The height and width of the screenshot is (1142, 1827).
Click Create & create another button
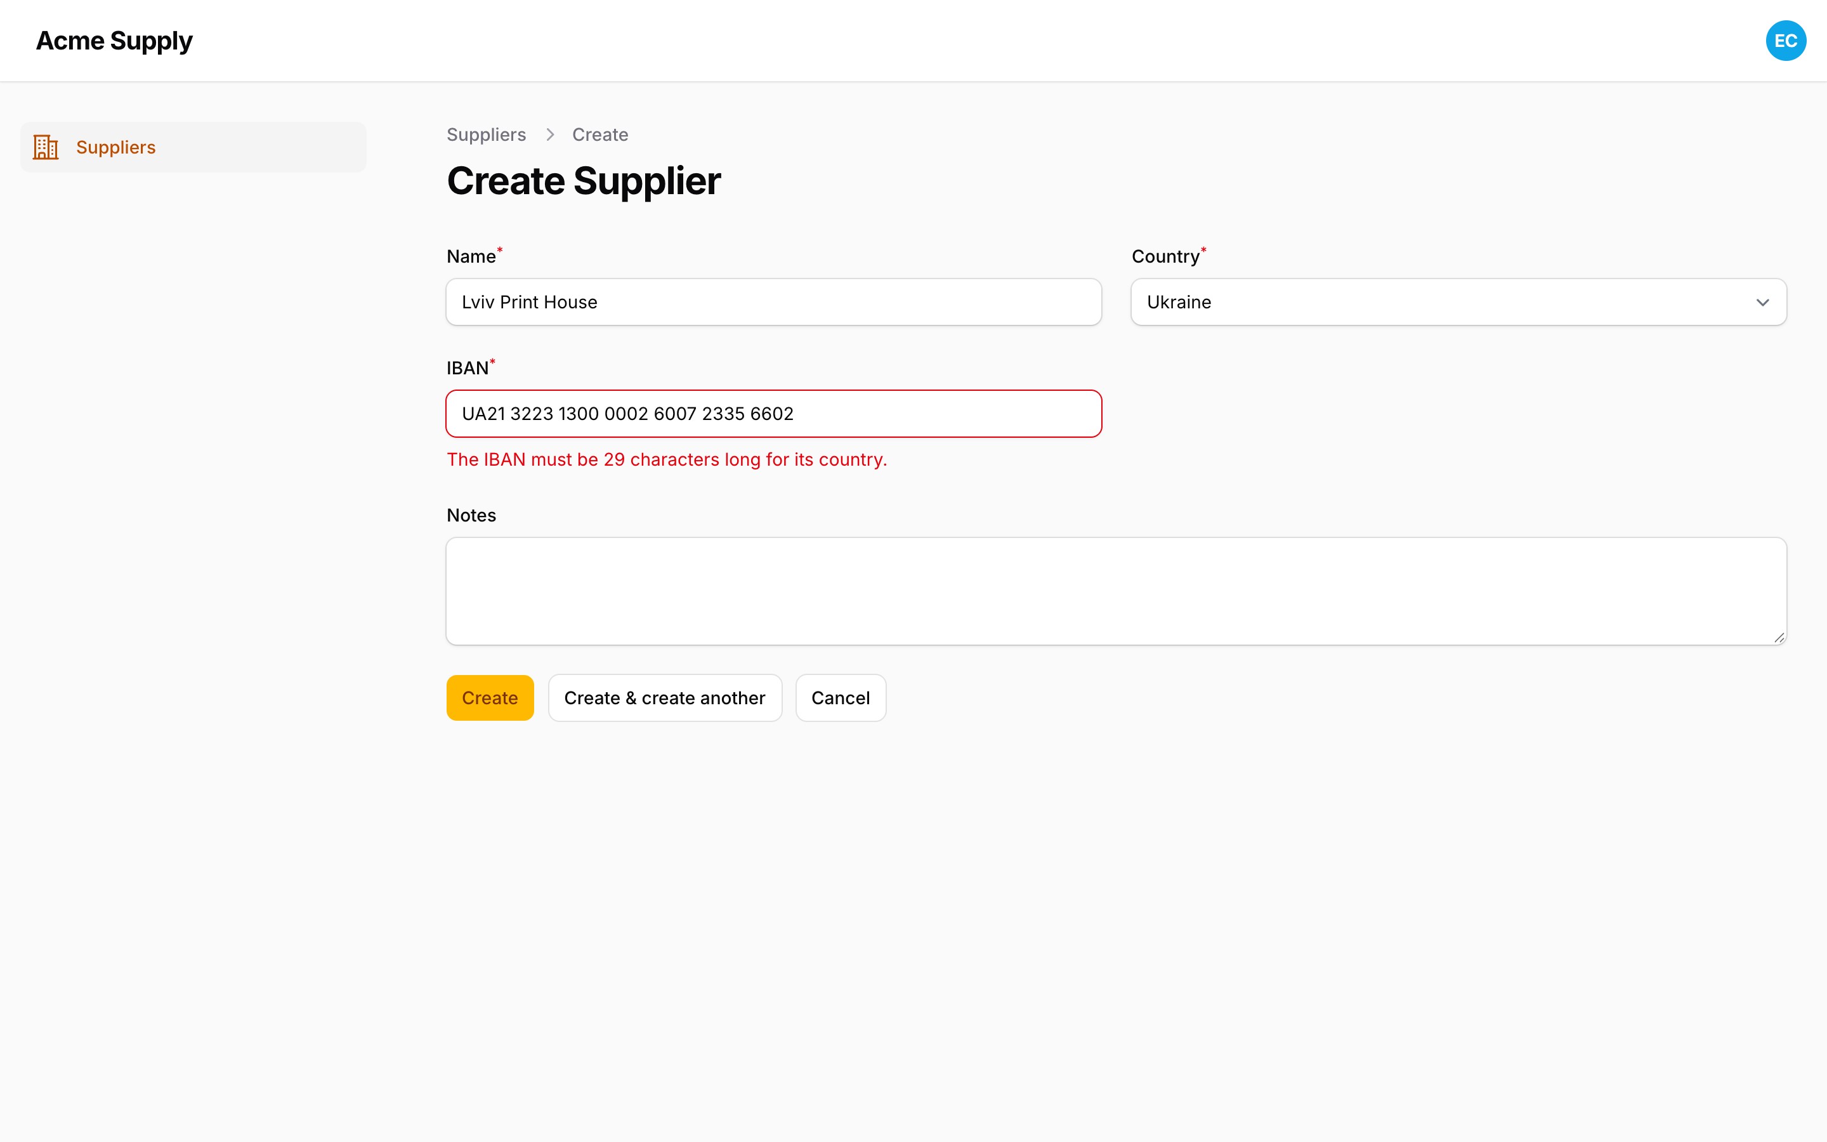[x=664, y=698]
